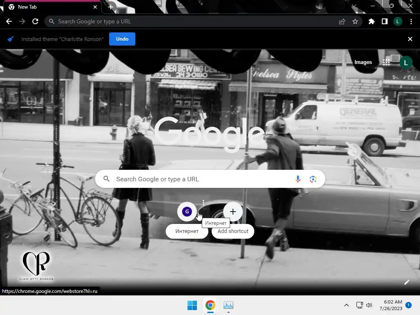420x315 pixels.
Task: Dismiss the installed theme infobar
Action: pos(410,39)
